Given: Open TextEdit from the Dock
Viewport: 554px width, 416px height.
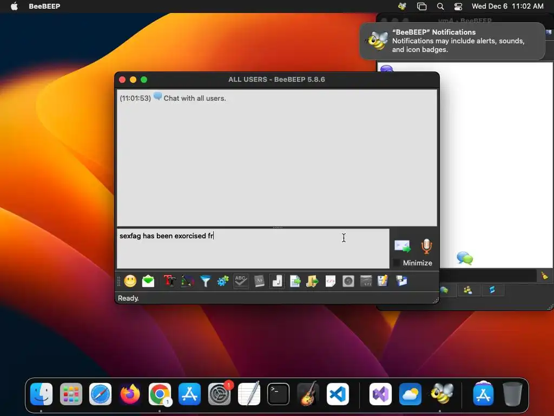Looking at the screenshot, I should pyautogui.click(x=249, y=394).
